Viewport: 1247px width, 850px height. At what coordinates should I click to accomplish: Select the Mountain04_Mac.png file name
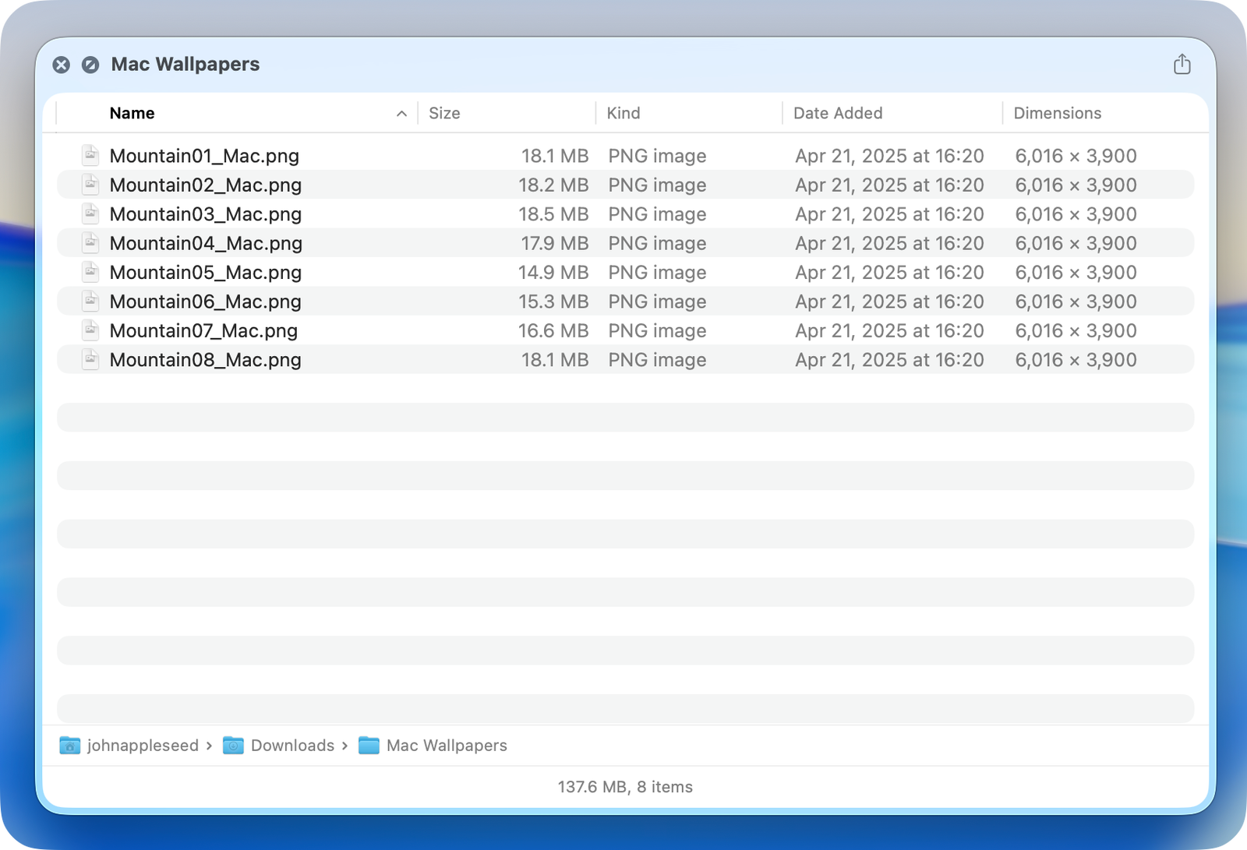click(206, 243)
